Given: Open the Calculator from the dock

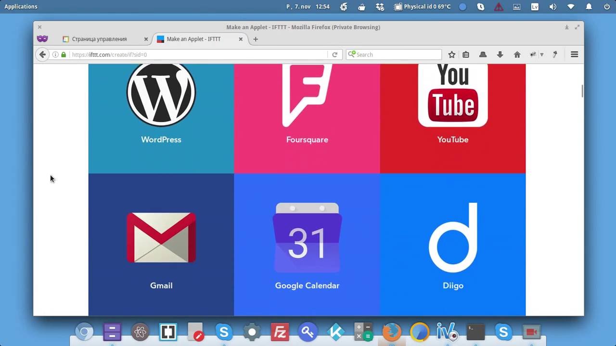Looking at the screenshot, I should 363,332.
